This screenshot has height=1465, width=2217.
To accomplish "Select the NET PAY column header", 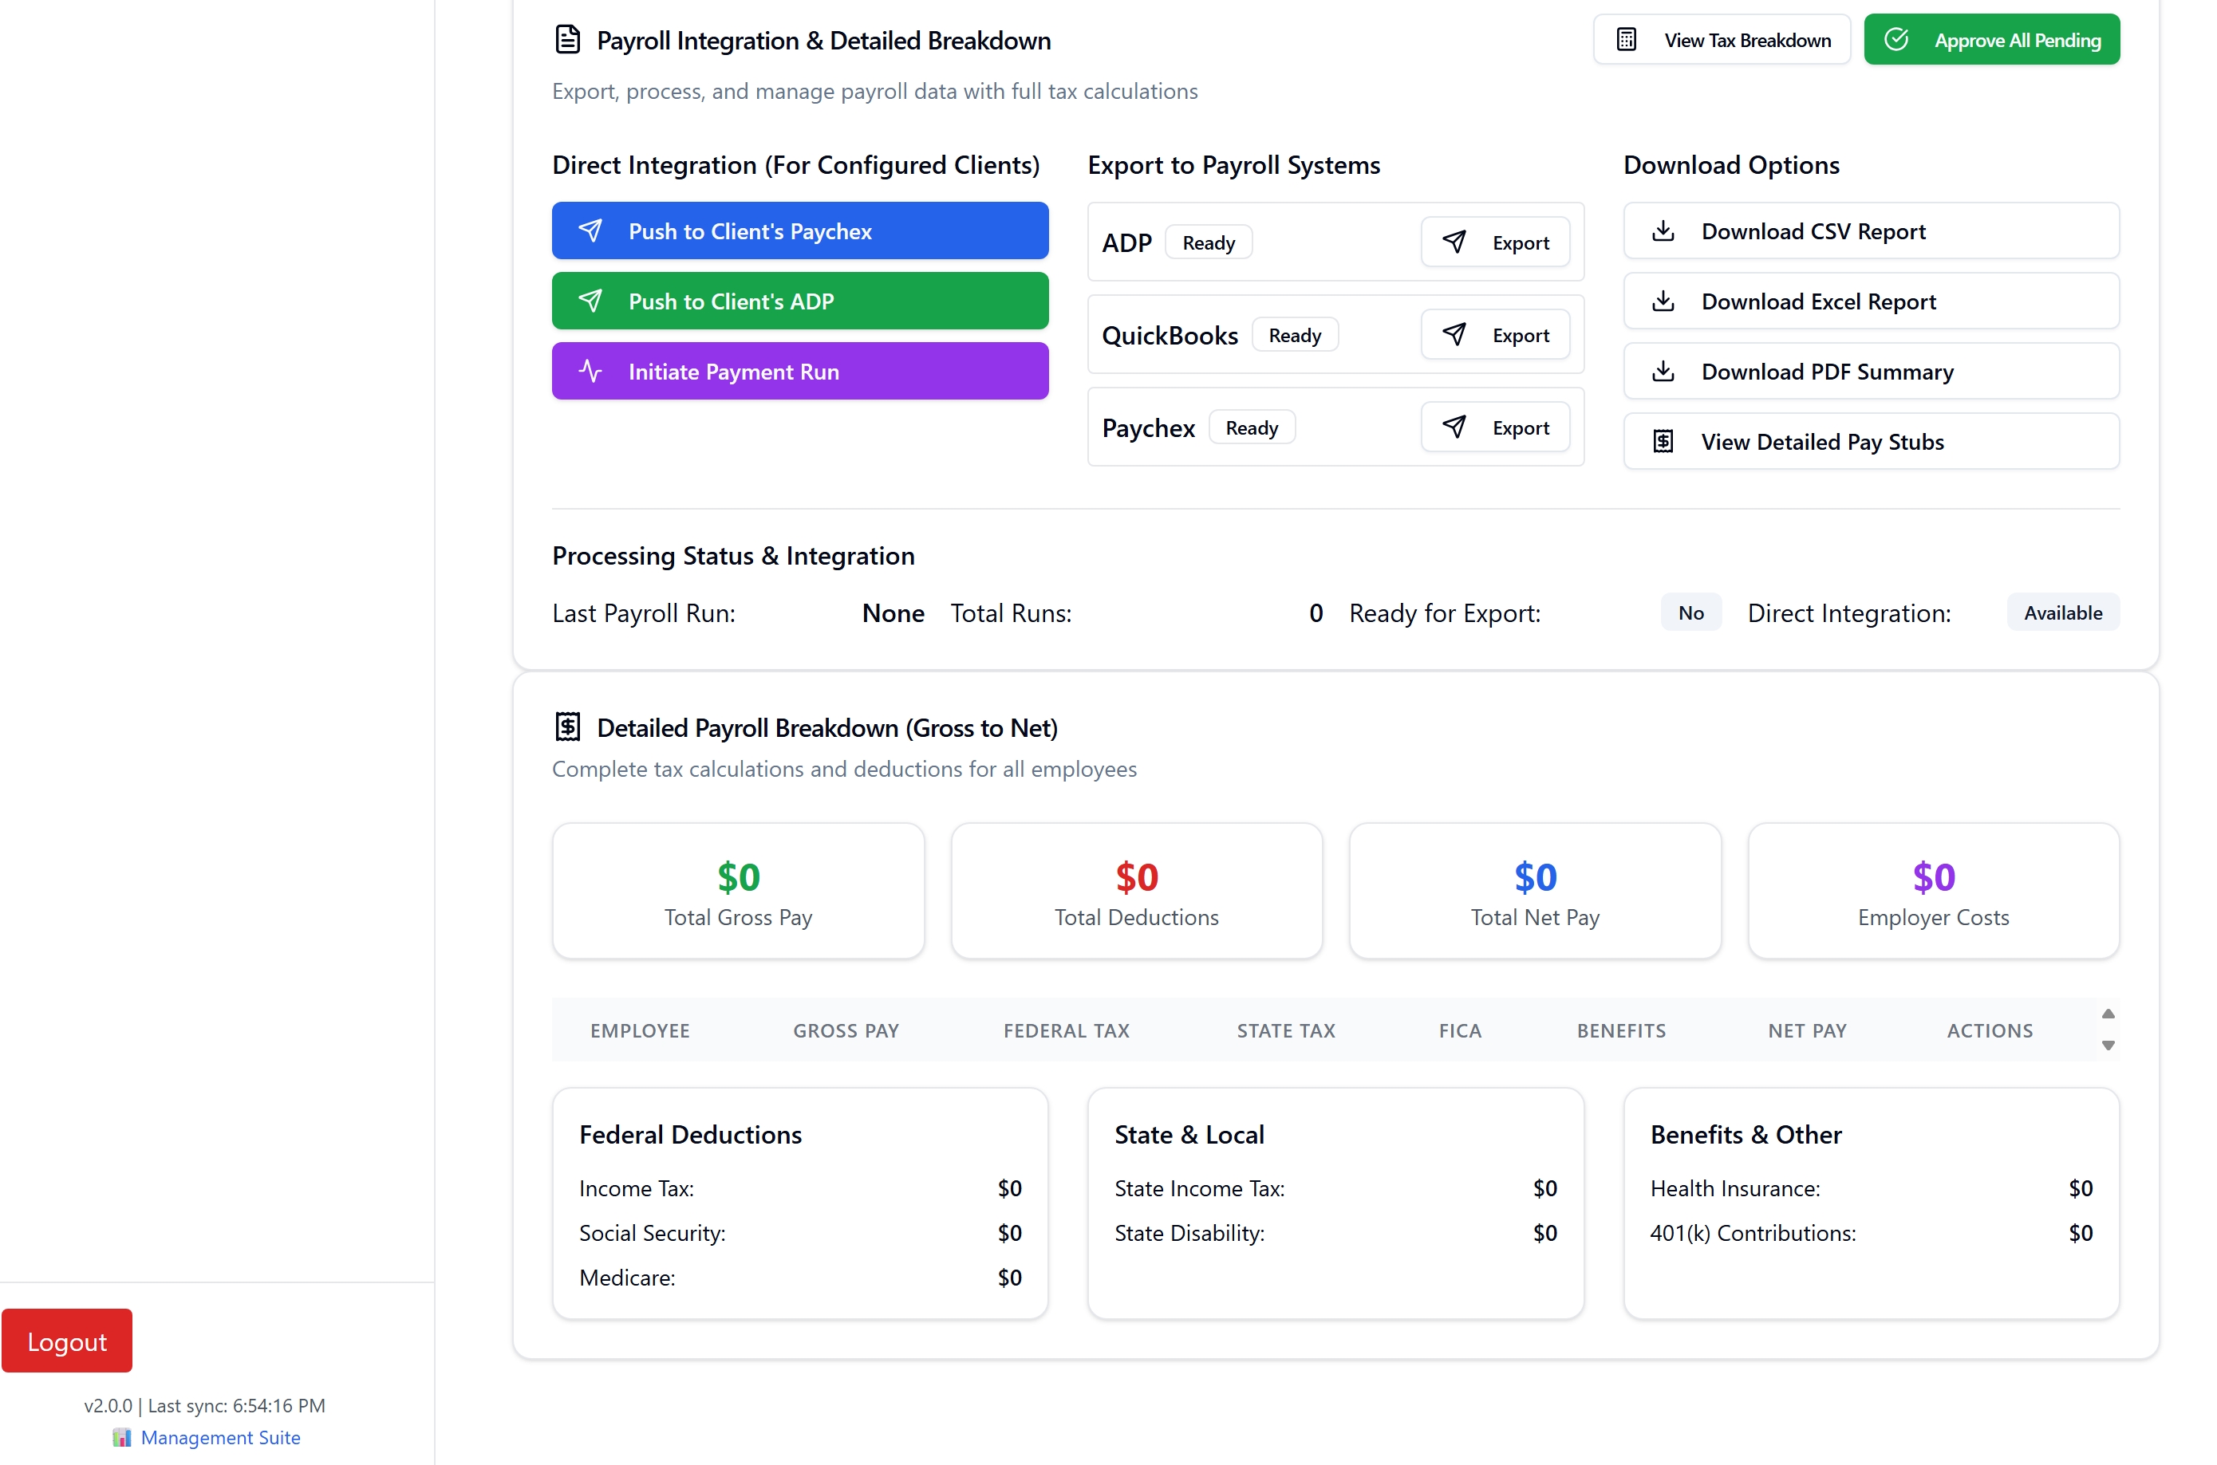I will [x=1808, y=1030].
